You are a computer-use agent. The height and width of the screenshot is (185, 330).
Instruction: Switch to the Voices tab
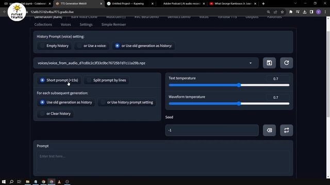point(65,25)
